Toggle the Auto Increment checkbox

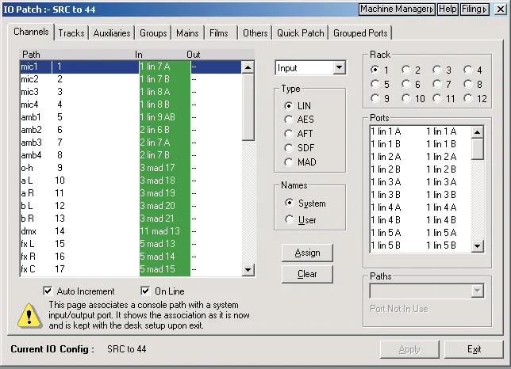coord(48,291)
